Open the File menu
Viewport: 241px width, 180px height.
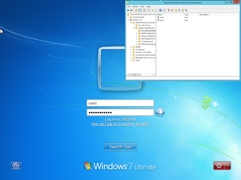tap(129, 7)
